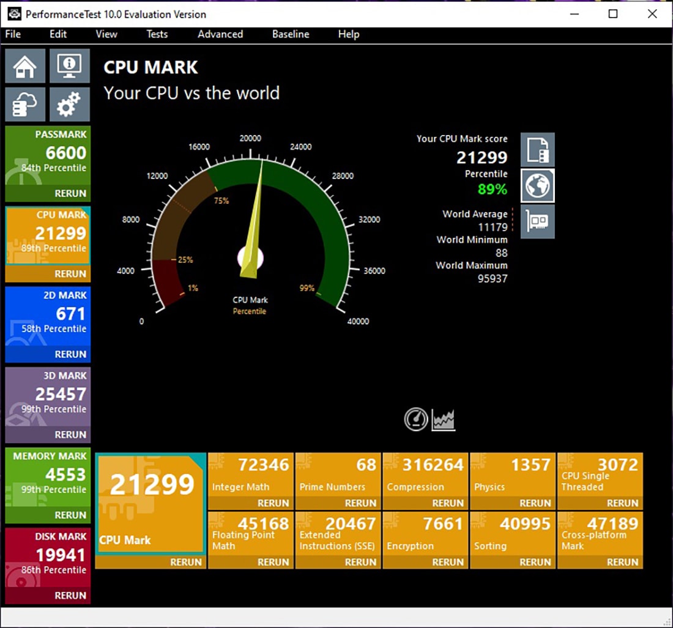Click the cloud baseline upload icon
The image size is (673, 628).
pyautogui.click(x=25, y=105)
